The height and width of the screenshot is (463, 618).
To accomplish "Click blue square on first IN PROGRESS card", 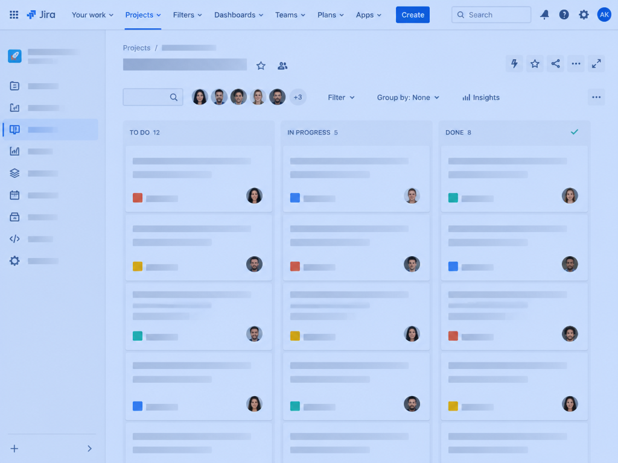I will click(295, 198).
